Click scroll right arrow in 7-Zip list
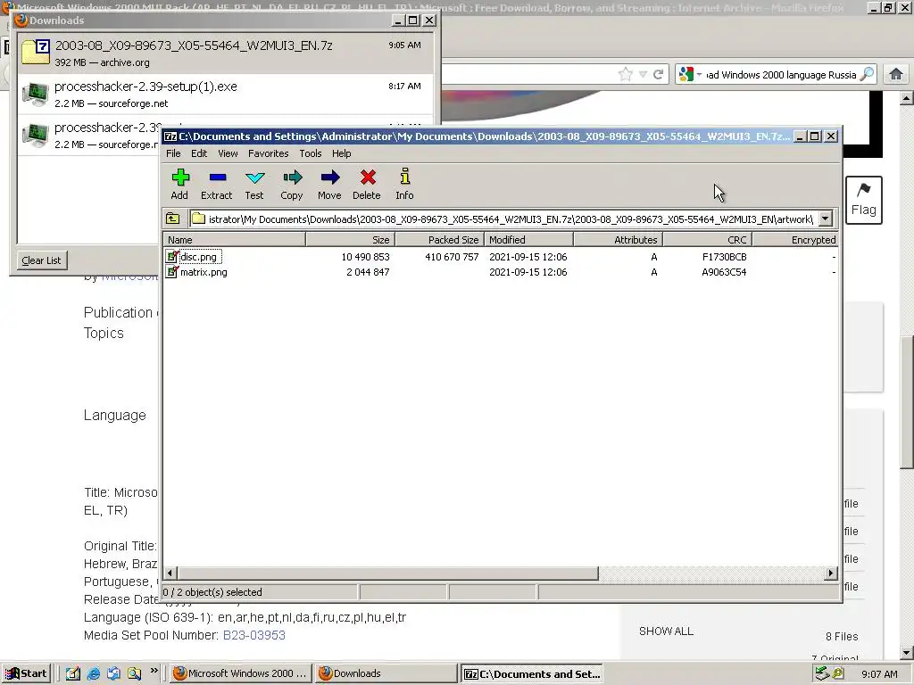The image size is (914, 685). coord(831,574)
